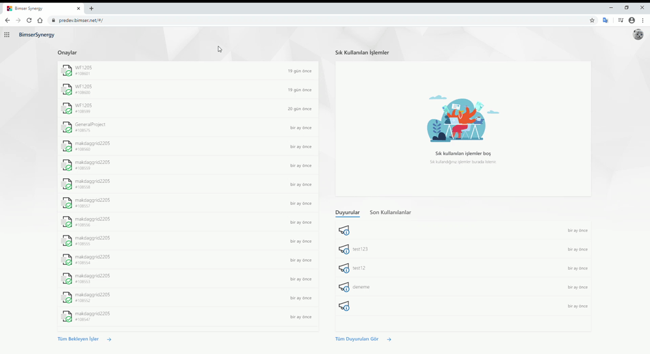Open a new browser tab
650x354 pixels.
point(92,8)
